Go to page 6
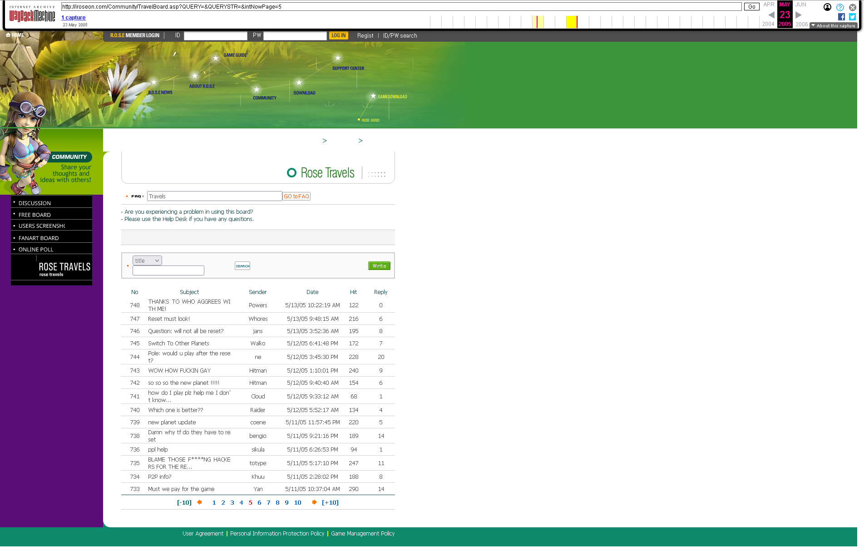 pyautogui.click(x=259, y=502)
